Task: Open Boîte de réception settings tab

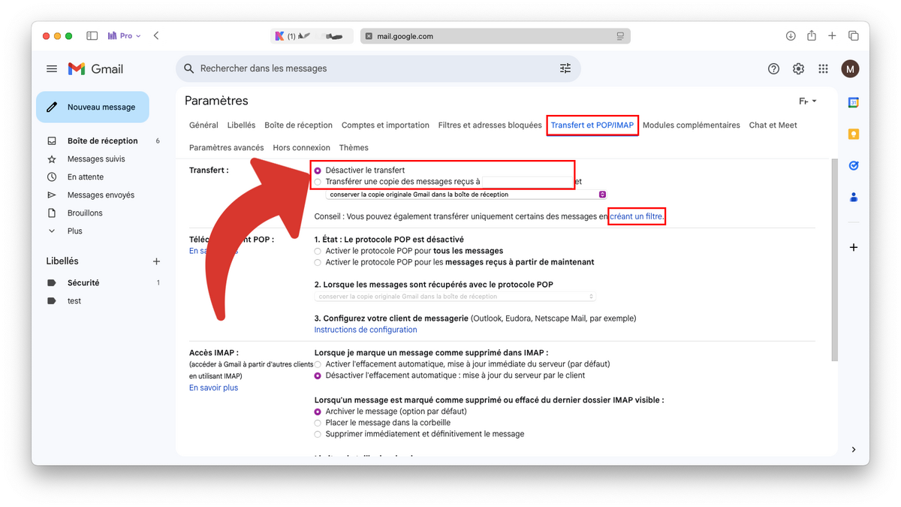Action: click(x=298, y=125)
